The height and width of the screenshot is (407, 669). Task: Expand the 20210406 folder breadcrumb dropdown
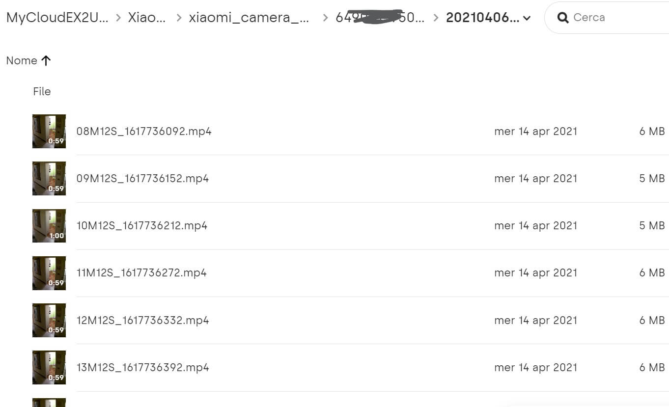pos(527,18)
